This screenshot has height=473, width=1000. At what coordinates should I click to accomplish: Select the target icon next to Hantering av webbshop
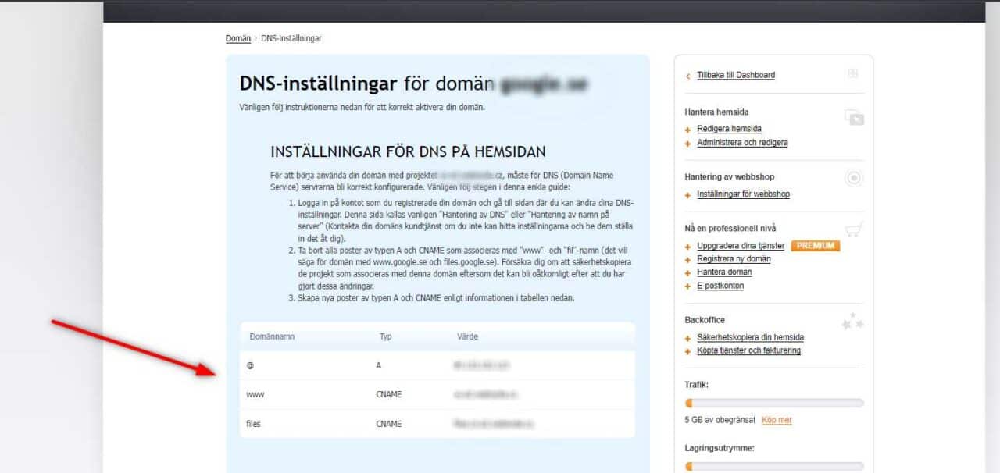855,178
